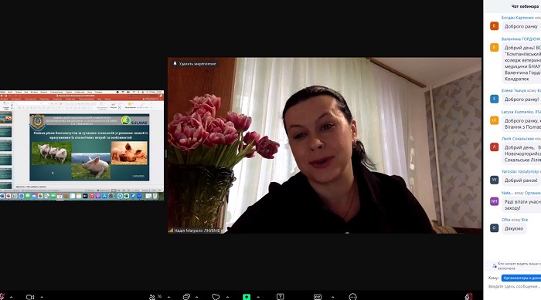Image resolution: width=541 pixels, height=300 pixels.
Task: Open recipient dropdown 'Организаторы и докладчики'
Action: [x=521, y=278]
